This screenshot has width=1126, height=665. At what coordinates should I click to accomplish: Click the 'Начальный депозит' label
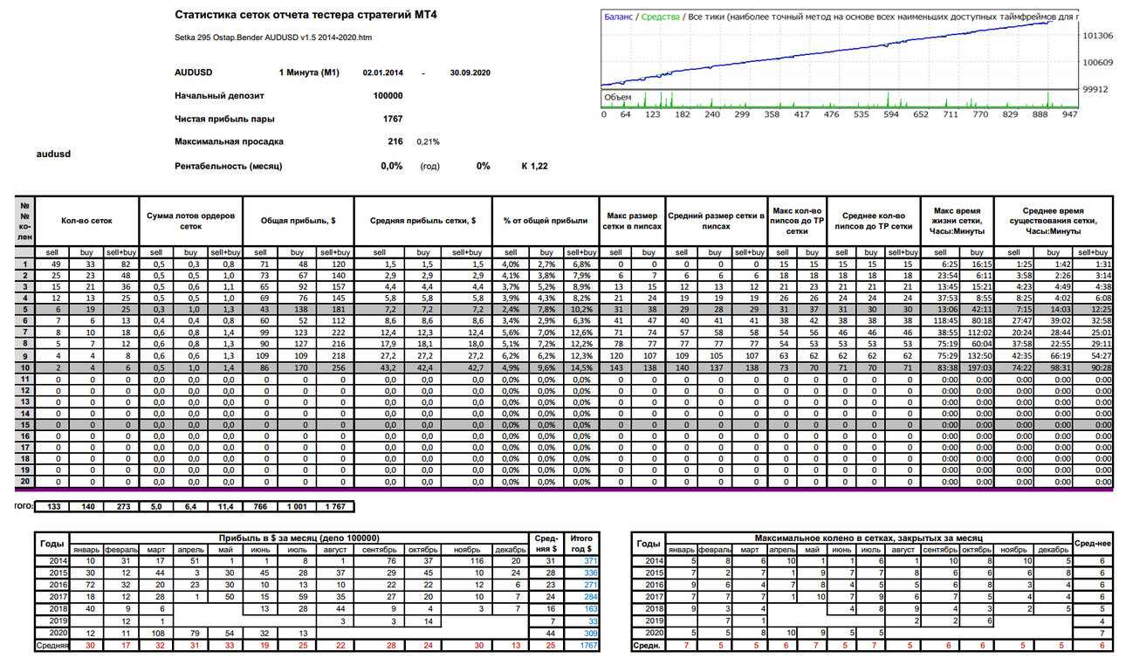[219, 96]
